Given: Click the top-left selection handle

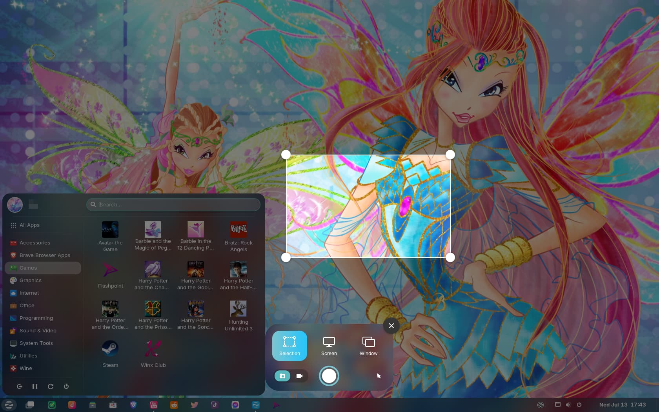Looking at the screenshot, I should (x=286, y=155).
